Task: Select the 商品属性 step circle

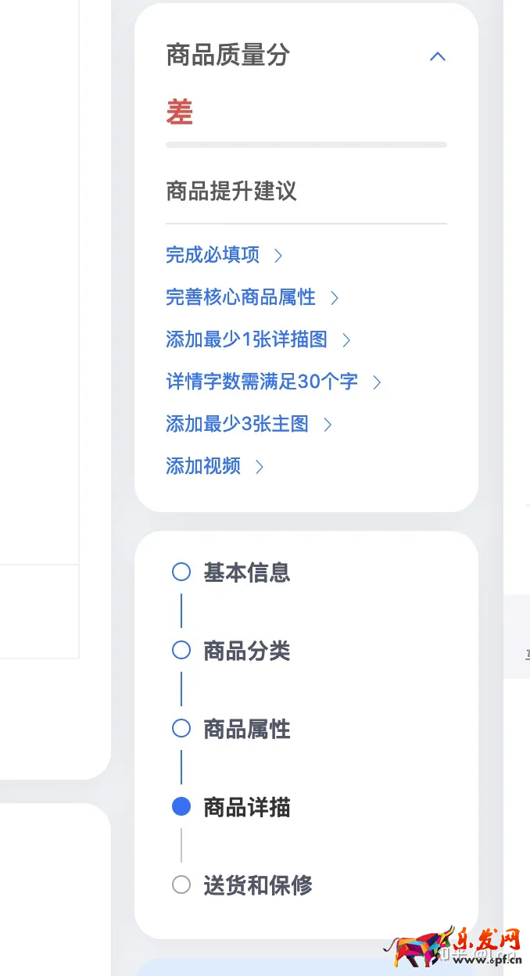Action: pos(181,728)
